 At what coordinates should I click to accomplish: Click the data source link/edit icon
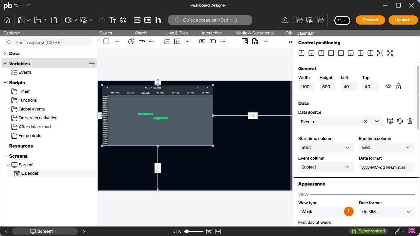[390, 121]
